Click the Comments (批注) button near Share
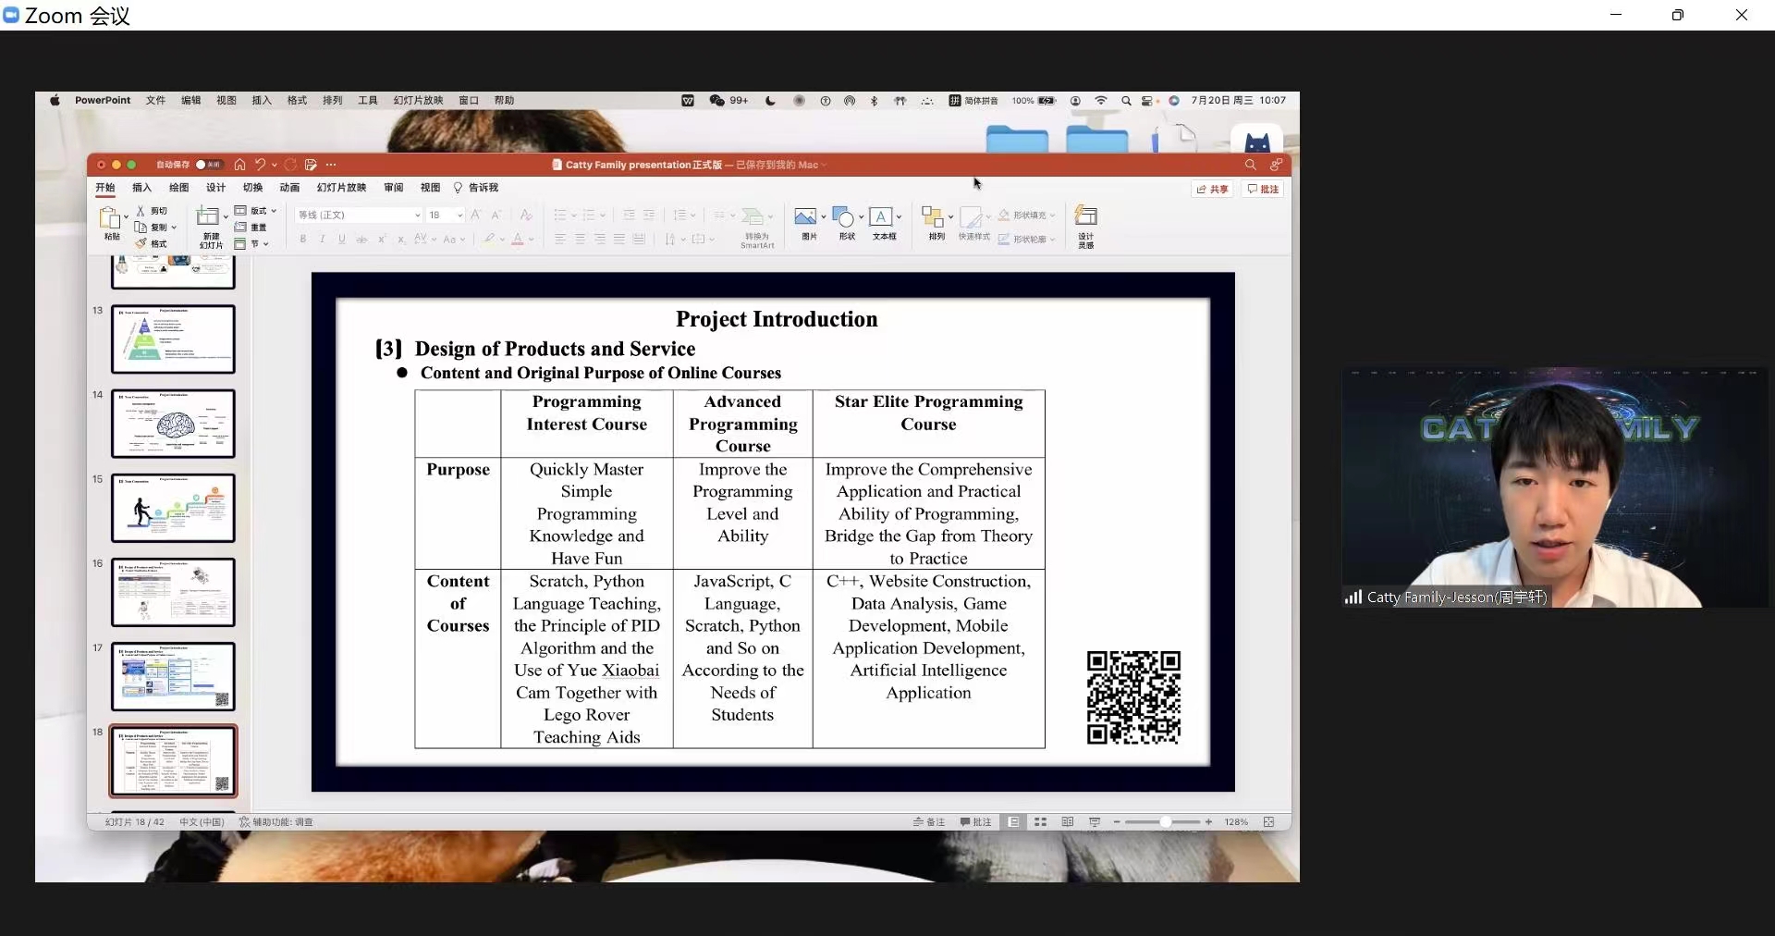This screenshot has width=1775, height=936. tap(1263, 189)
